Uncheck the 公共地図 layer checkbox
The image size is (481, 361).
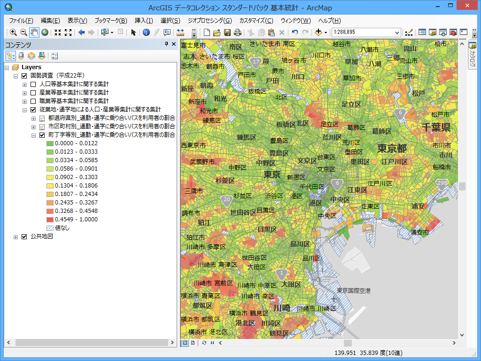24,236
